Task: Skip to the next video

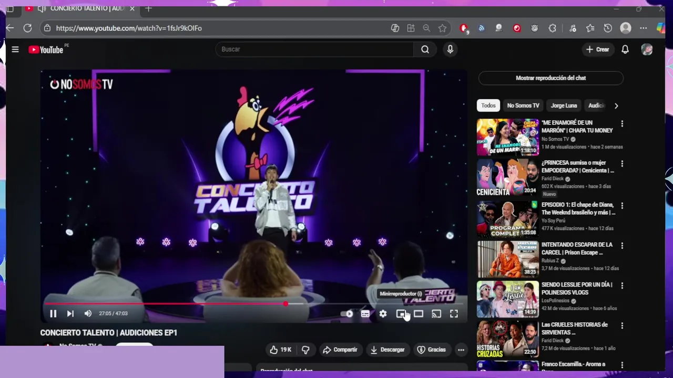Action: [x=70, y=313]
